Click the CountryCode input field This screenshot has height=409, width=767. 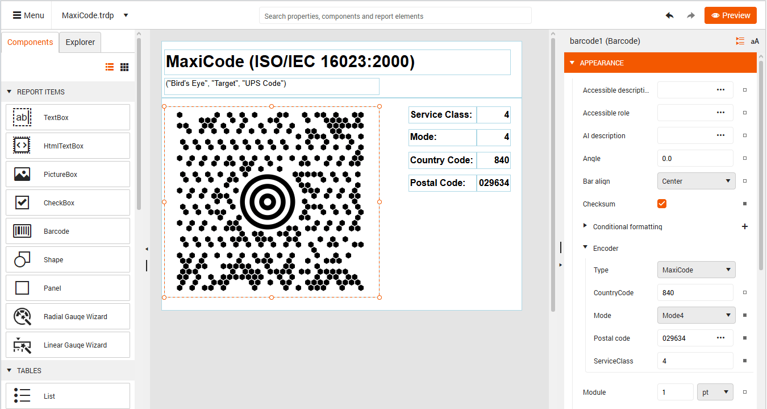(695, 292)
